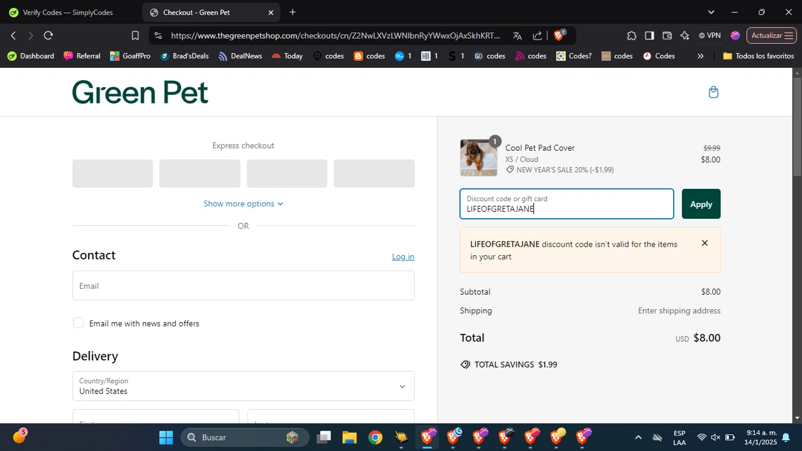This screenshot has height=451, width=802.
Task: Open the DealNews bookmark
Action: click(x=240, y=56)
